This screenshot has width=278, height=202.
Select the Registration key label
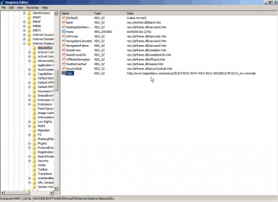click(46, 152)
